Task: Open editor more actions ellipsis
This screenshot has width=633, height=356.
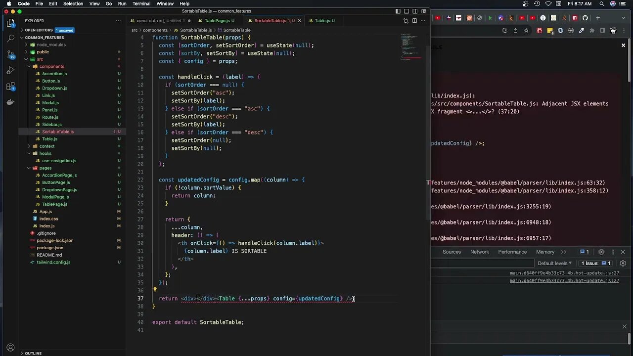Action: pyautogui.click(x=423, y=21)
